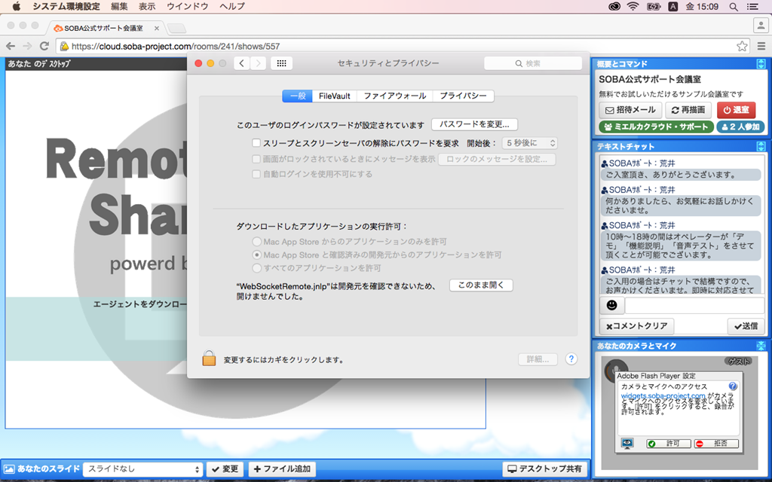Switch to the FileVault tab
772x482 pixels.
click(334, 96)
